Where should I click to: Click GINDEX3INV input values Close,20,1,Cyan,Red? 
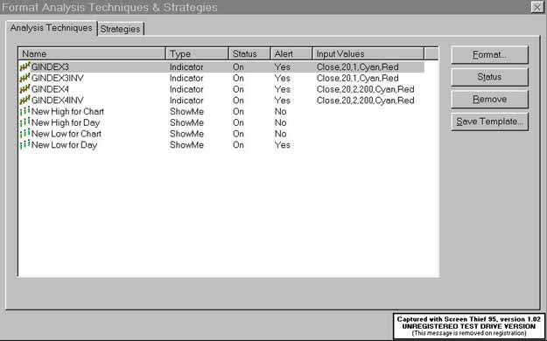358,78
